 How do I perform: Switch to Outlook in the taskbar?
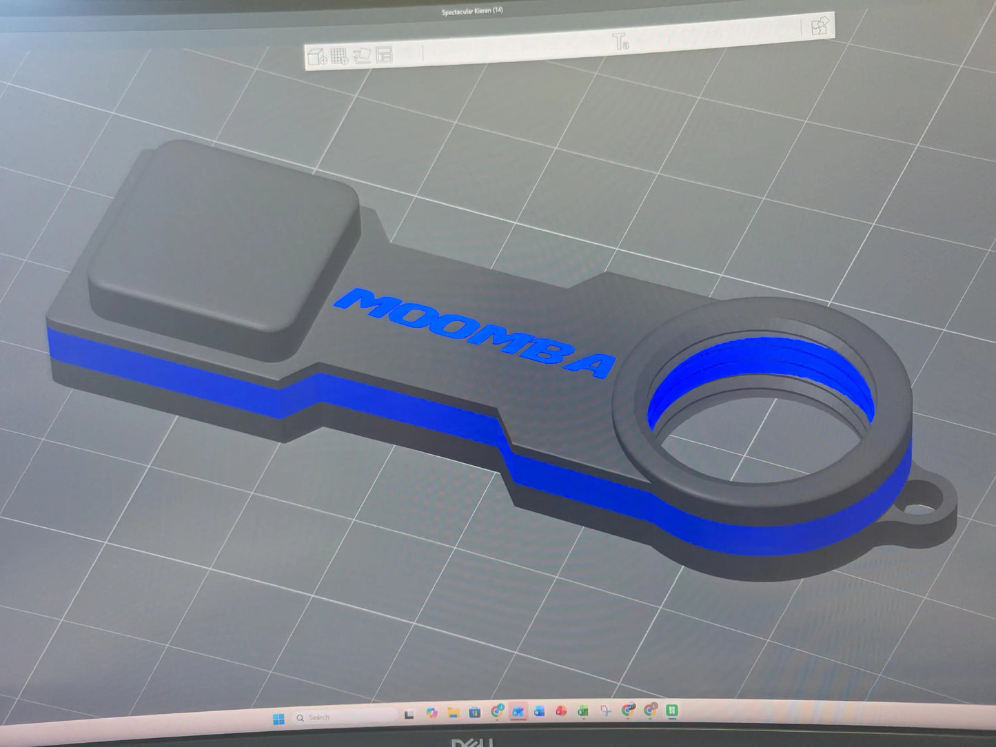tap(518, 712)
